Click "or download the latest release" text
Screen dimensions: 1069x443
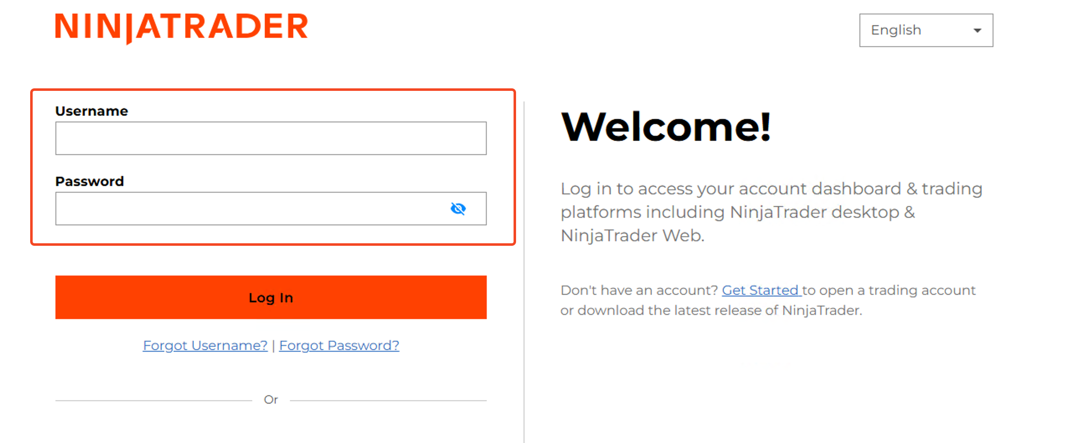(711, 310)
